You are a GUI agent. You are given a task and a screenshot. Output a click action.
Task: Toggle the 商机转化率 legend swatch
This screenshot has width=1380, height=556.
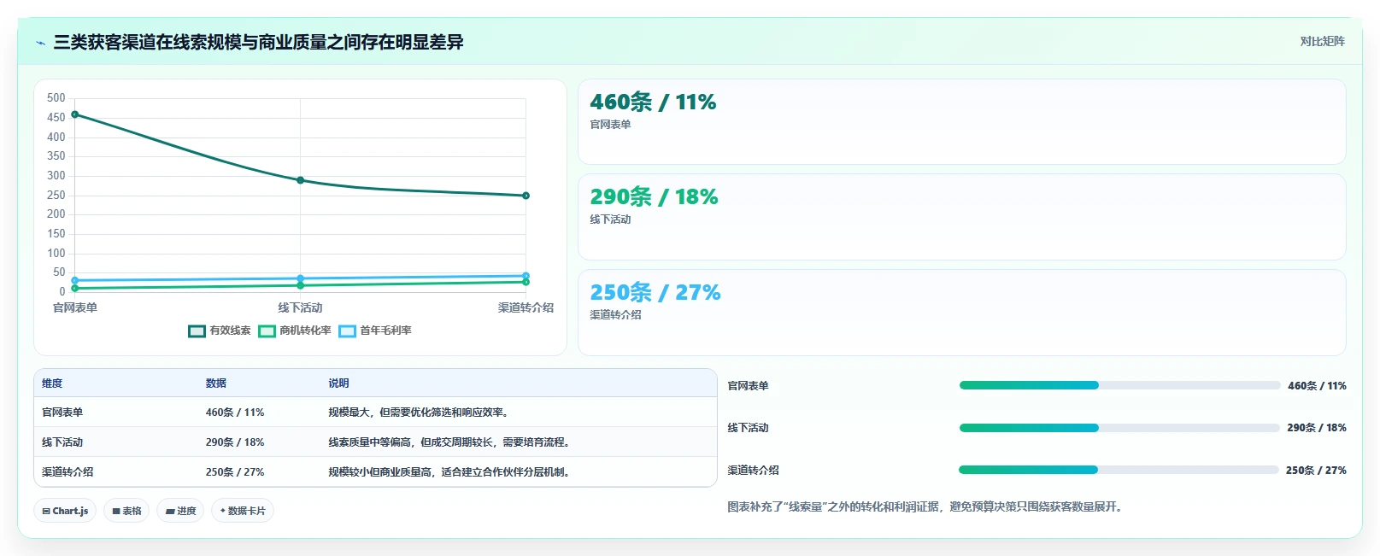(267, 331)
